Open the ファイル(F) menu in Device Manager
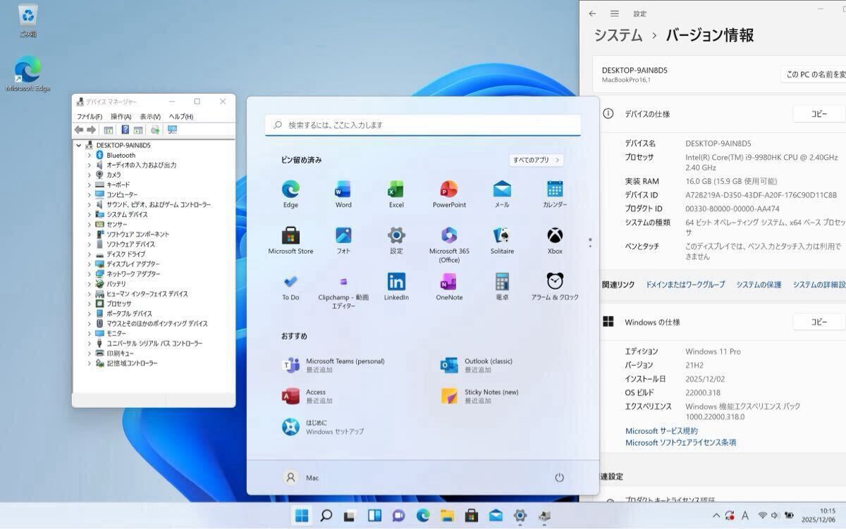846x529 pixels. [x=90, y=116]
